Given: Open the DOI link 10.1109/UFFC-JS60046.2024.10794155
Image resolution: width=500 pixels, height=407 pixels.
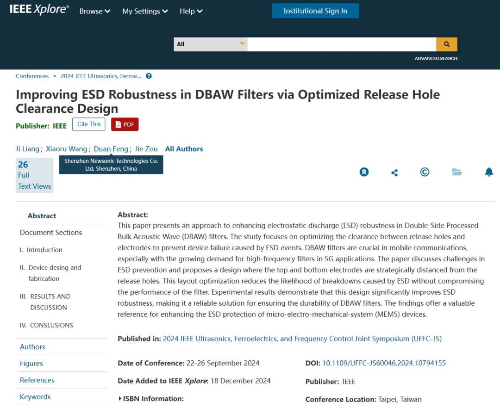Looking at the screenshot, I should pyautogui.click(x=384, y=363).
